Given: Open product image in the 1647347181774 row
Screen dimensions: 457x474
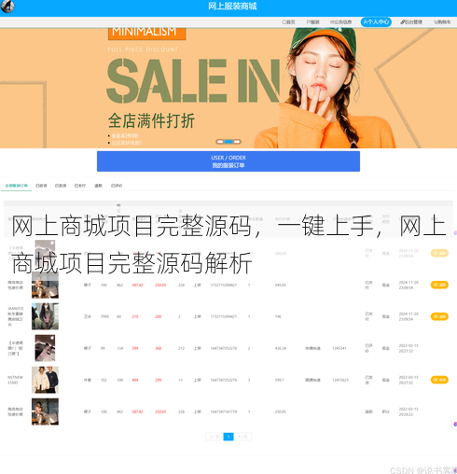Looking at the screenshot, I should [45, 411].
